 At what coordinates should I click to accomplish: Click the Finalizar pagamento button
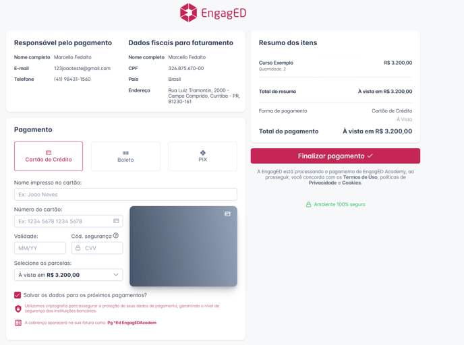335,156
